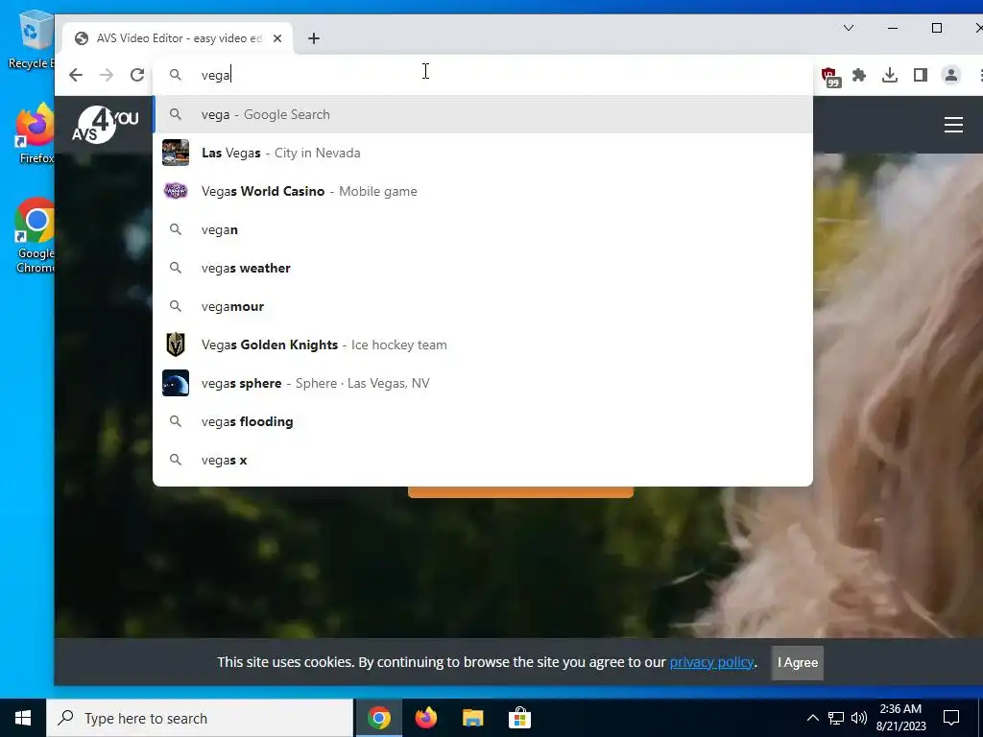983x737 pixels.
Task: Click the 'I Agree' cookie button
Action: click(798, 662)
